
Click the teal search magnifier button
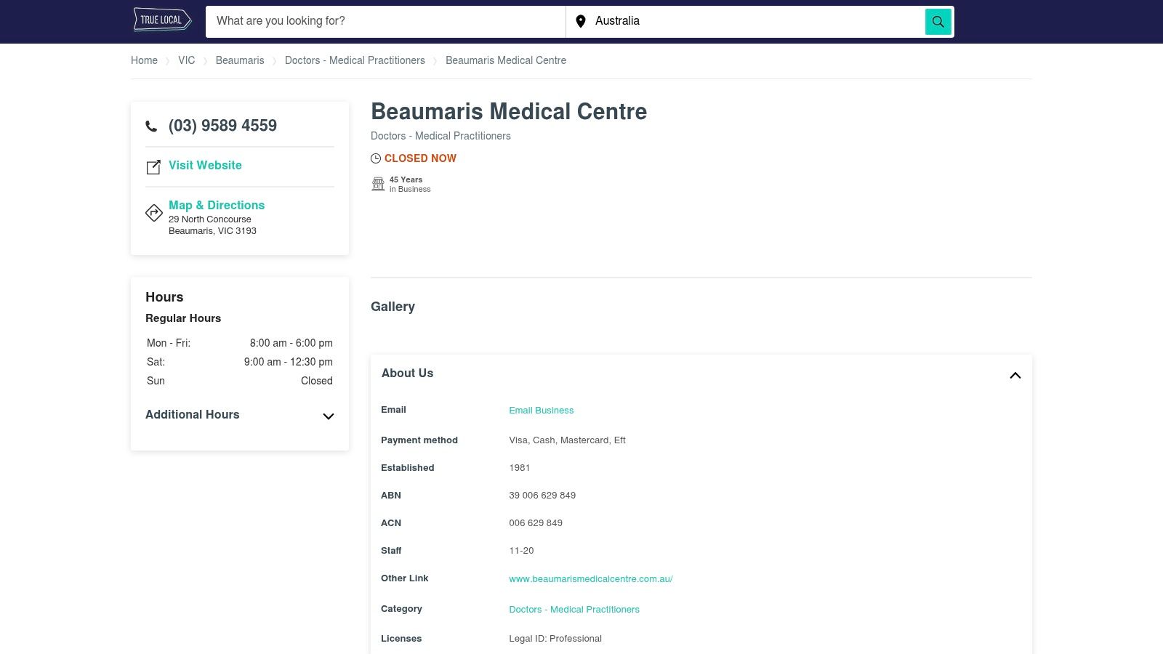938,22
